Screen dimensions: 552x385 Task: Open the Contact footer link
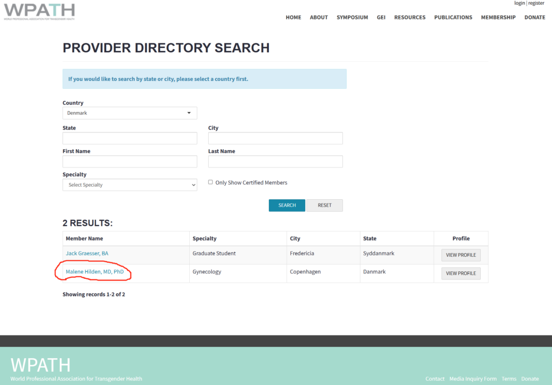click(435, 379)
